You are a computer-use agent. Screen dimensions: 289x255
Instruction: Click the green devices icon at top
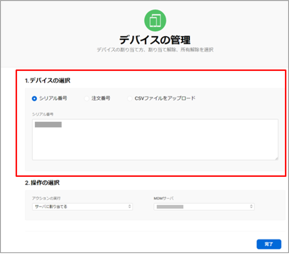click(155, 20)
